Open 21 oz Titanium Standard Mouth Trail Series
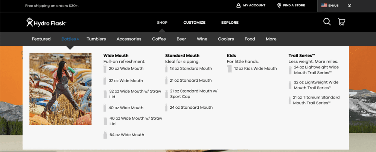This screenshot has width=376, height=152. 316,100
